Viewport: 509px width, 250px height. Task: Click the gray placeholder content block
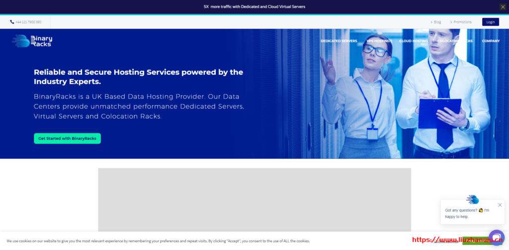pos(254,199)
